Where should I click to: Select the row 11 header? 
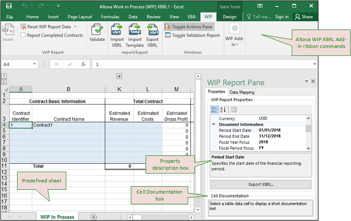4,166
